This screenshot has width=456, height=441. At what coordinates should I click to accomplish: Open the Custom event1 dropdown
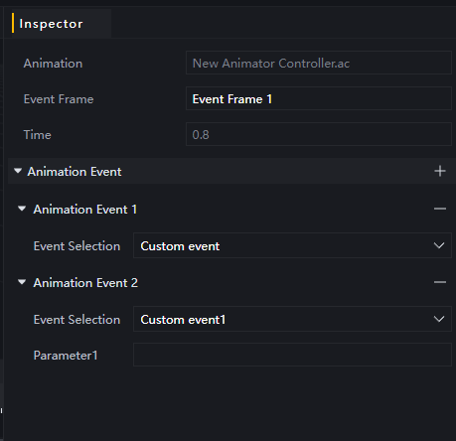(x=292, y=319)
